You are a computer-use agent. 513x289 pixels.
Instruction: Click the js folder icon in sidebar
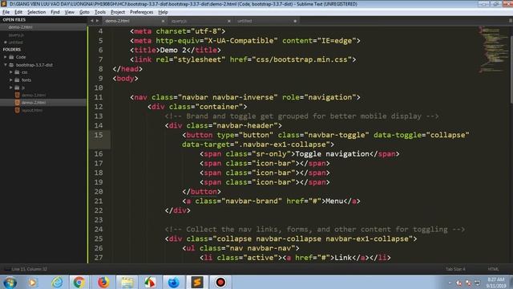pos(17,88)
